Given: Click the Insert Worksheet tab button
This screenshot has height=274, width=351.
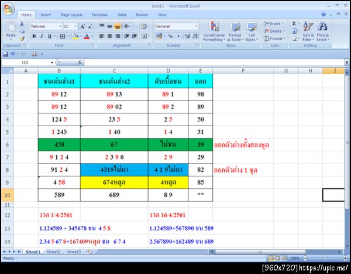Looking at the screenshot, I should [90, 252].
